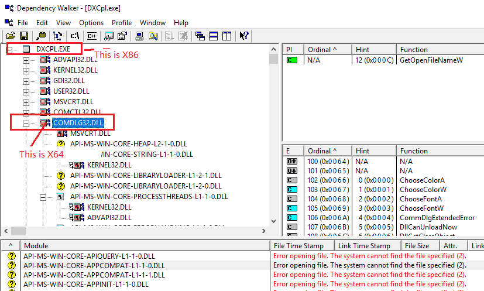This screenshot has width=484, height=291.
Task: Open System Information computer icon
Action: coord(139,36)
